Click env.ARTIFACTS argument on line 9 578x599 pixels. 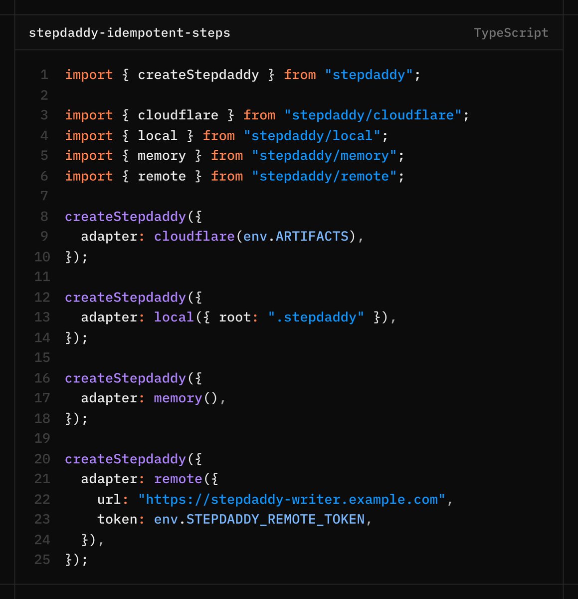pyautogui.click(x=296, y=236)
